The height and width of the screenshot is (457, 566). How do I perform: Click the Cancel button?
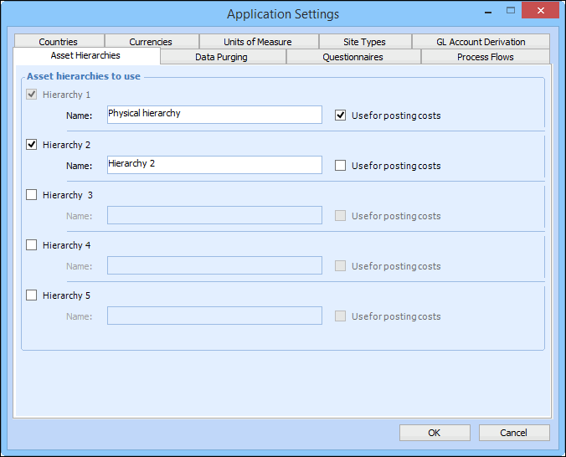(x=514, y=433)
